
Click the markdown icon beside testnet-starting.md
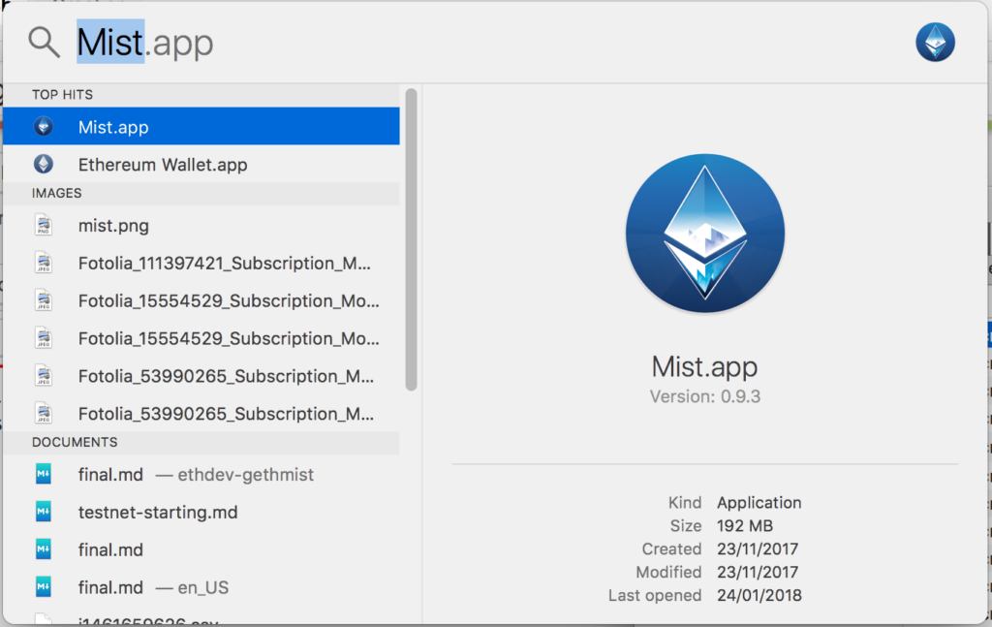coord(44,513)
